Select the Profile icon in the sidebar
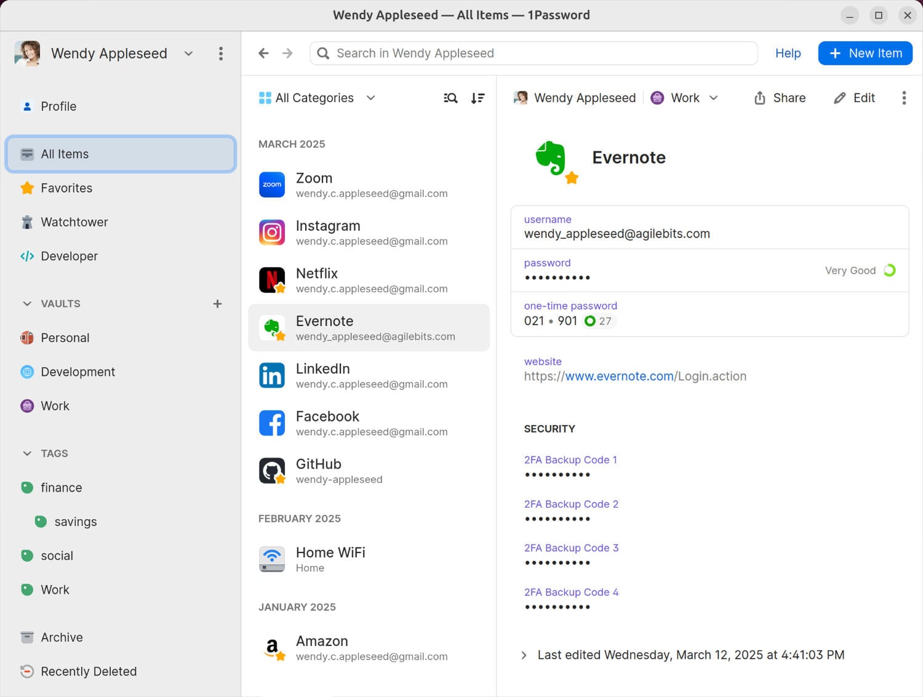The image size is (923, 697). (x=27, y=106)
